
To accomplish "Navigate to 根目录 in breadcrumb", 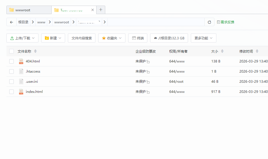I will coord(23,22).
